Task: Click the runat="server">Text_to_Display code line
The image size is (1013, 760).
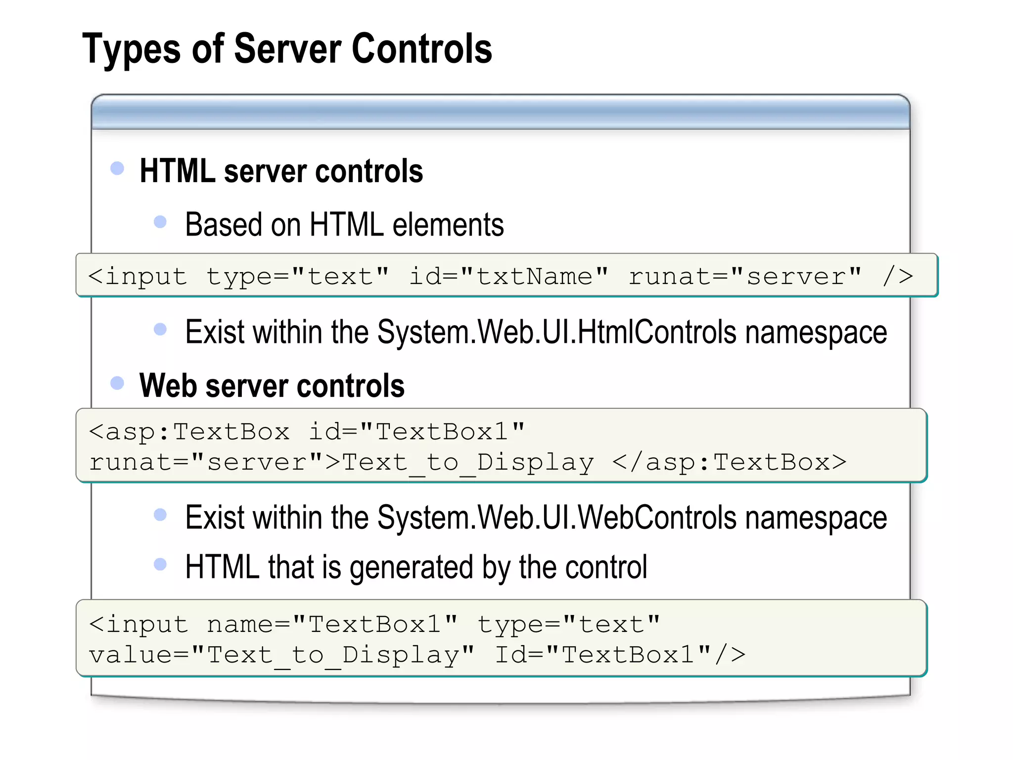Action: click(467, 463)
